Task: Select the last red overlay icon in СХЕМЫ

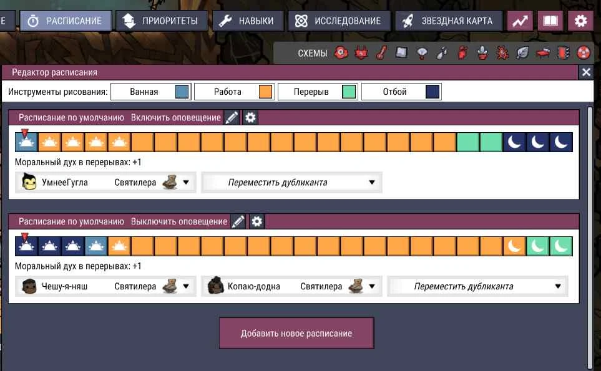Action: pyautogui.click(x=584, y=53)
